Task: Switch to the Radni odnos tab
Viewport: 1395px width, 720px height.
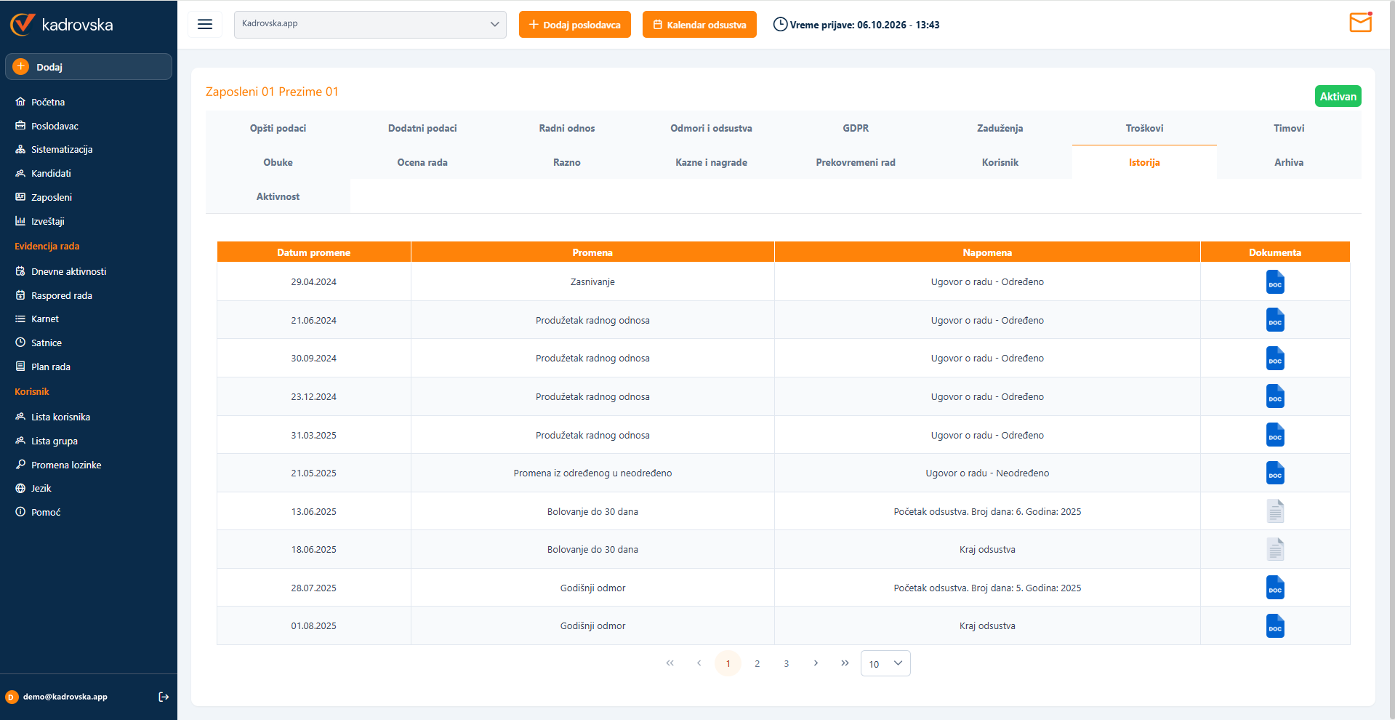Action: coord(567,128)
